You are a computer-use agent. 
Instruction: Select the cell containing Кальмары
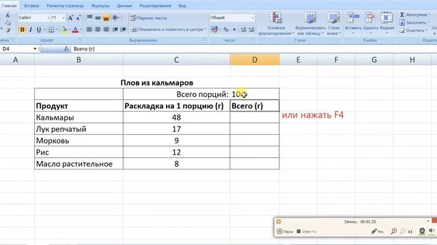tap(79, 118)
